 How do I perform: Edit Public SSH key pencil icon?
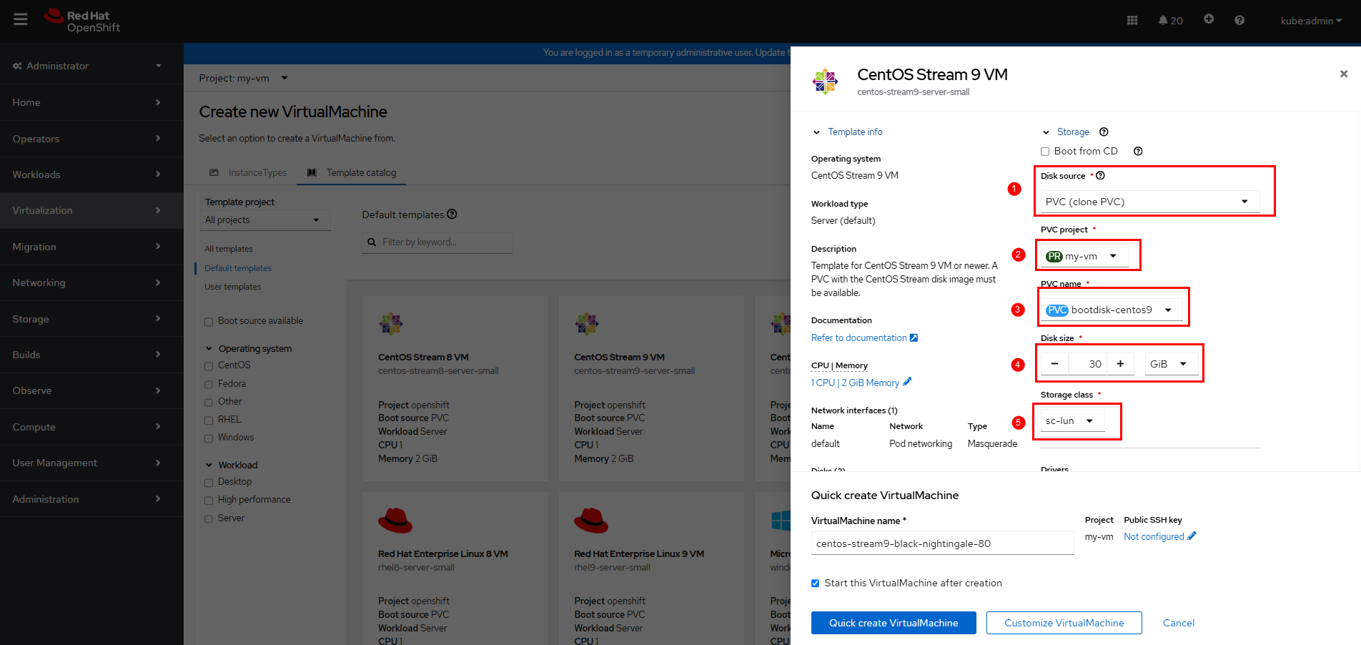click(x=1192, y=536)
